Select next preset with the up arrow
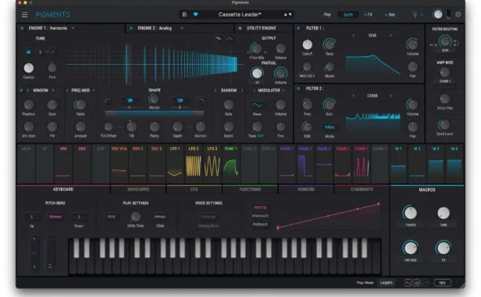 [x=285, y=14]
